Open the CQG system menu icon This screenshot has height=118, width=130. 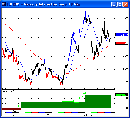pos(4,4)
